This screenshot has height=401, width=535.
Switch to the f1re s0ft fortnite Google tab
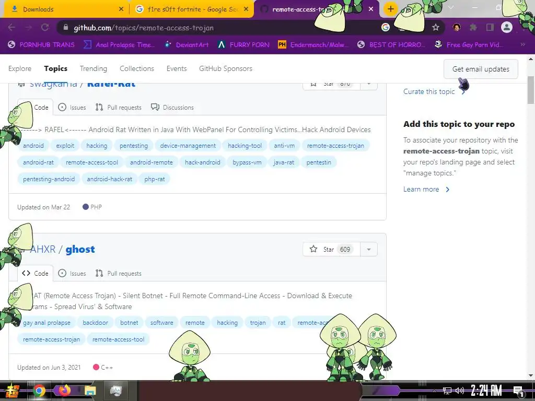[191, 9]
